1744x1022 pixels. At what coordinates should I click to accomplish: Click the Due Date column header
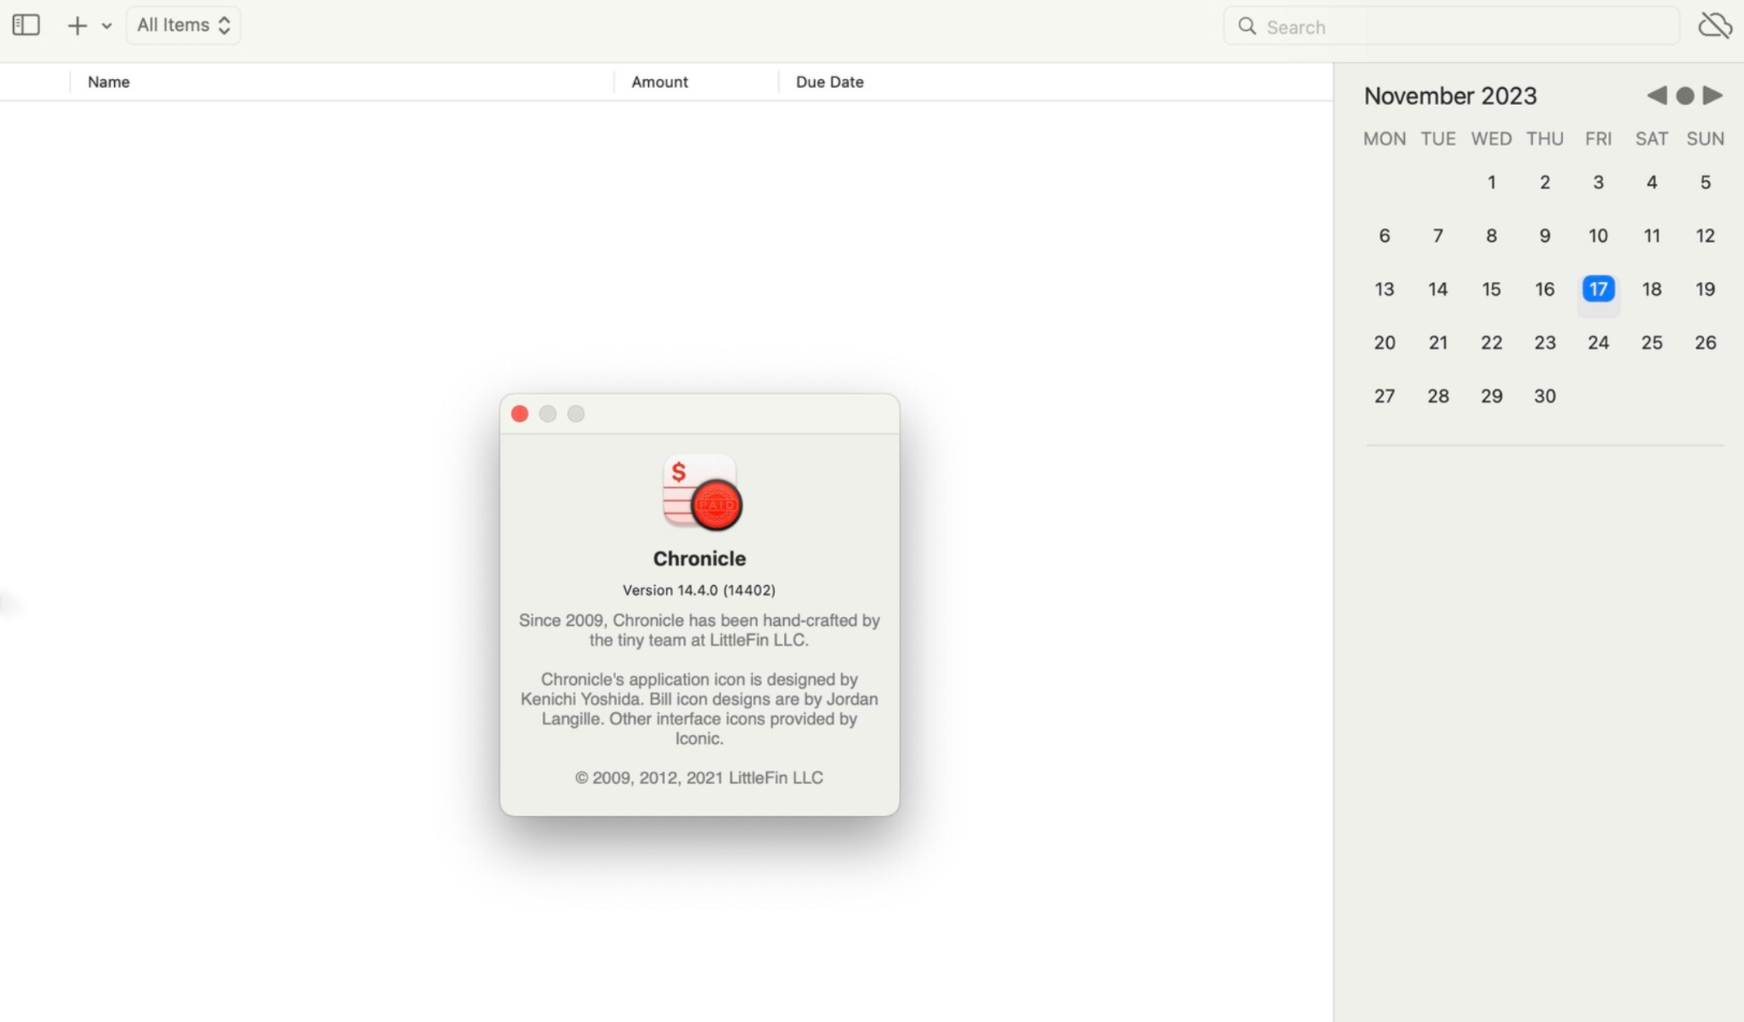coord(830,81)
